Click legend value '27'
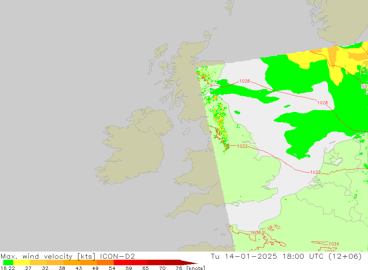The width and height of the screenshot is (368, 270). 28,268
